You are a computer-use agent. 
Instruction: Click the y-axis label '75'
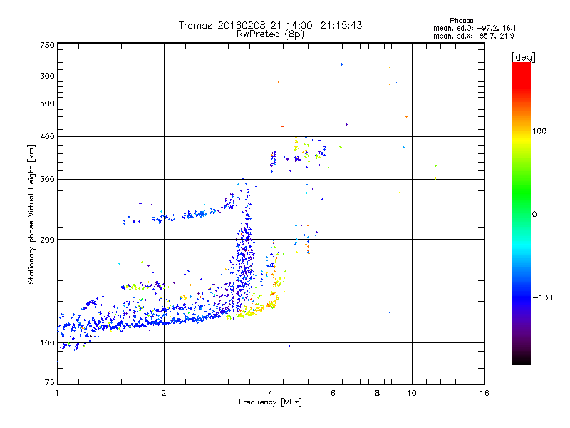coord(50,382)
